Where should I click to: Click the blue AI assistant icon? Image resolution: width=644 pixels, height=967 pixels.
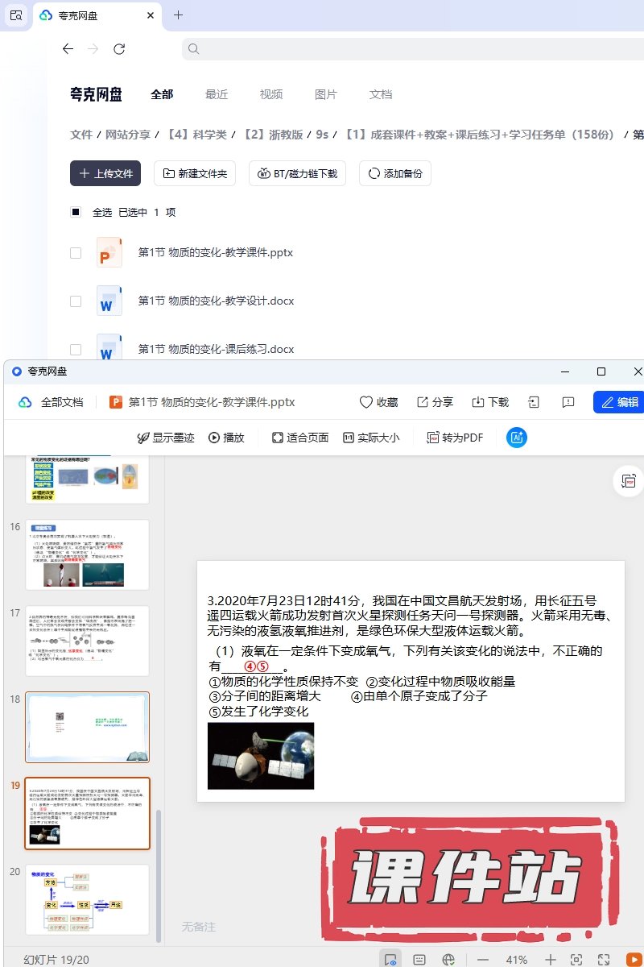(x=516, y=438)
